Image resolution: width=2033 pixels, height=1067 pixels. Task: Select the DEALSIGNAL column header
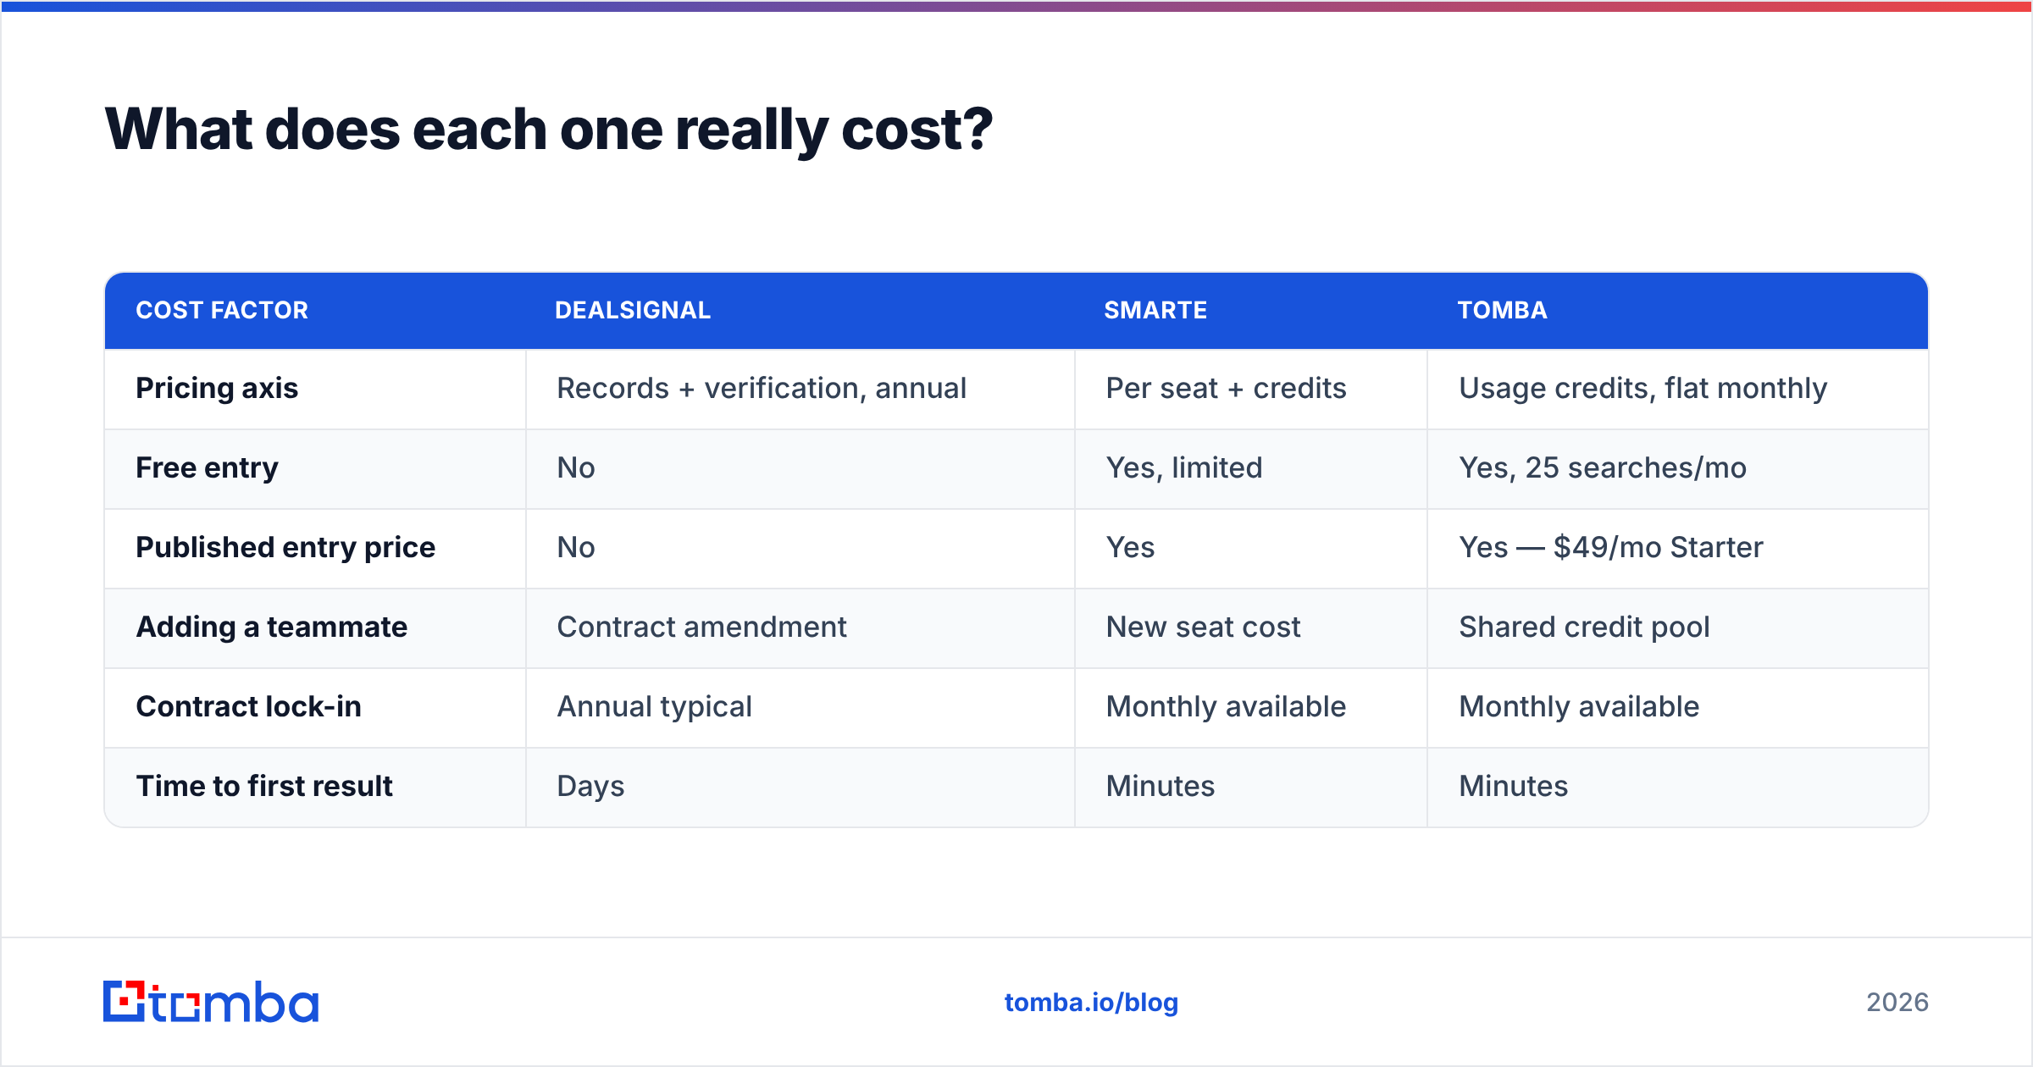click(633, 311)
